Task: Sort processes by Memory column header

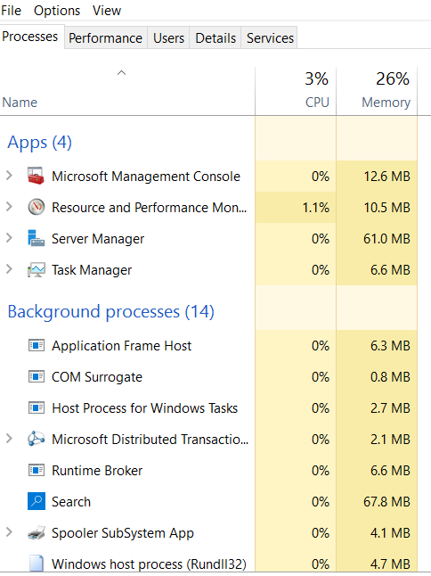Action: [377, 91]
